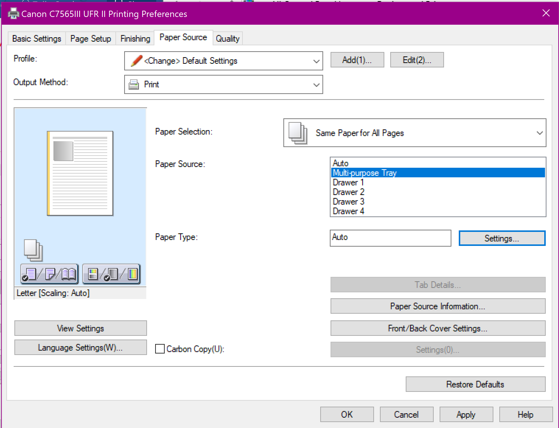This screenshot has width=559, height=428.
Task: Enable the Carbon Copy checkbox
Action: tap(160, 349)
